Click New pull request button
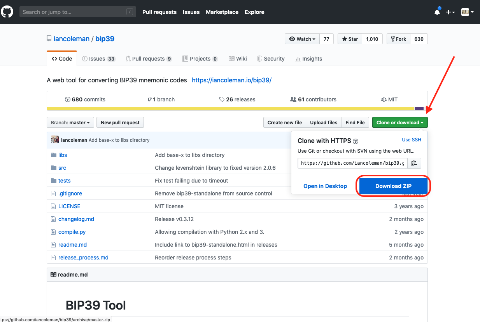Image resolution: width=480 pixels, height=322 pixels. 120,122
